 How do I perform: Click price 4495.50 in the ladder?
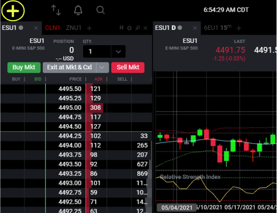(70, 88)
